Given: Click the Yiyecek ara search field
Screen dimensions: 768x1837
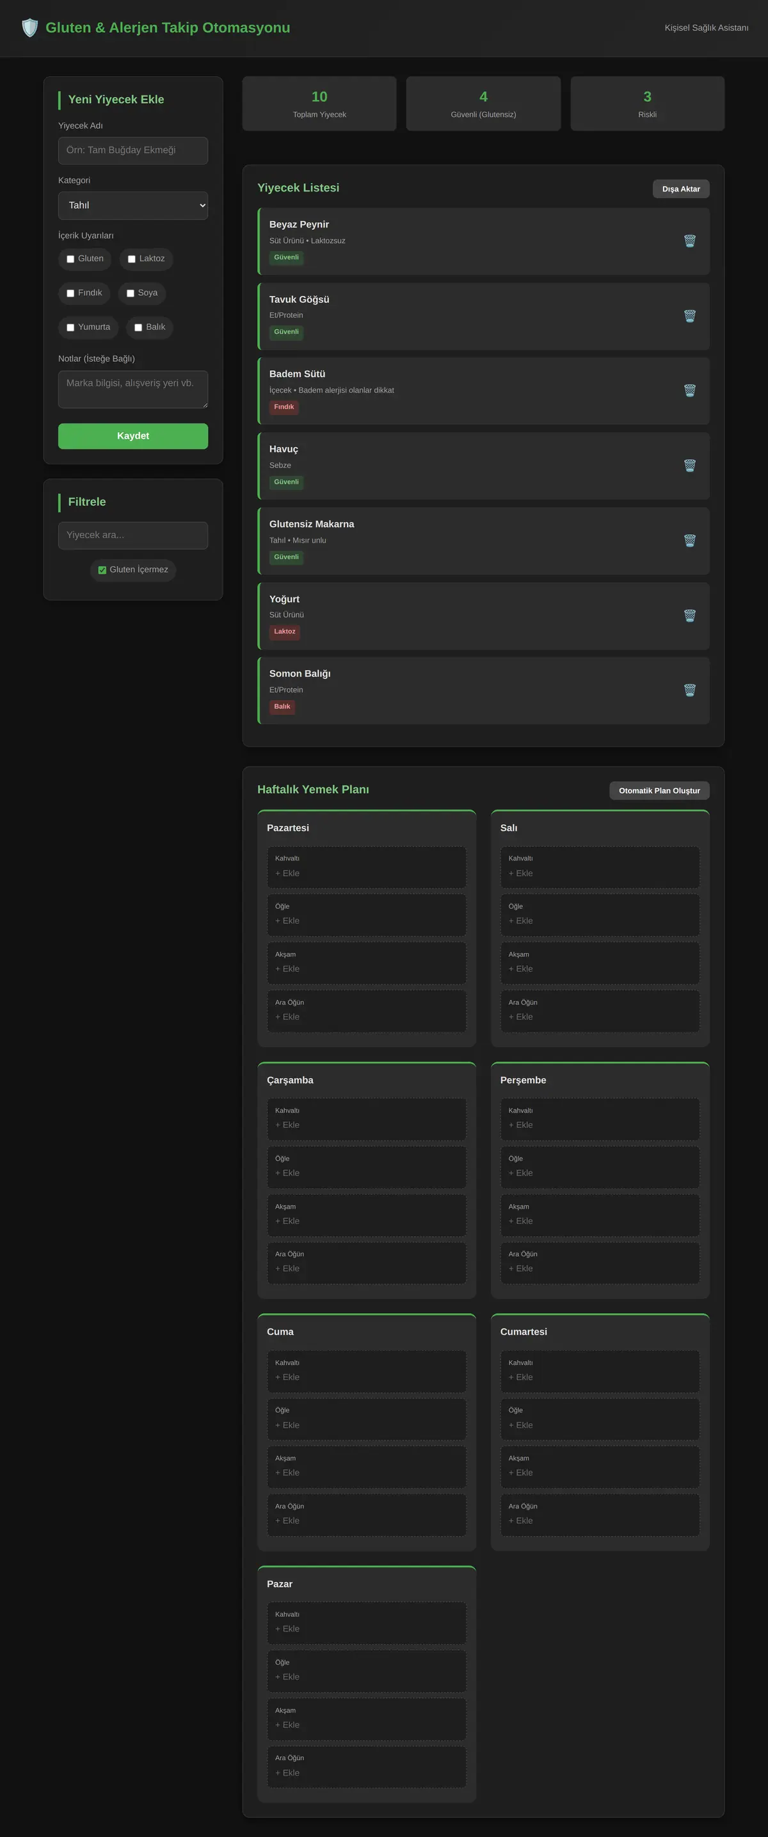Looking at the screenshot, I should pos(133,535).
